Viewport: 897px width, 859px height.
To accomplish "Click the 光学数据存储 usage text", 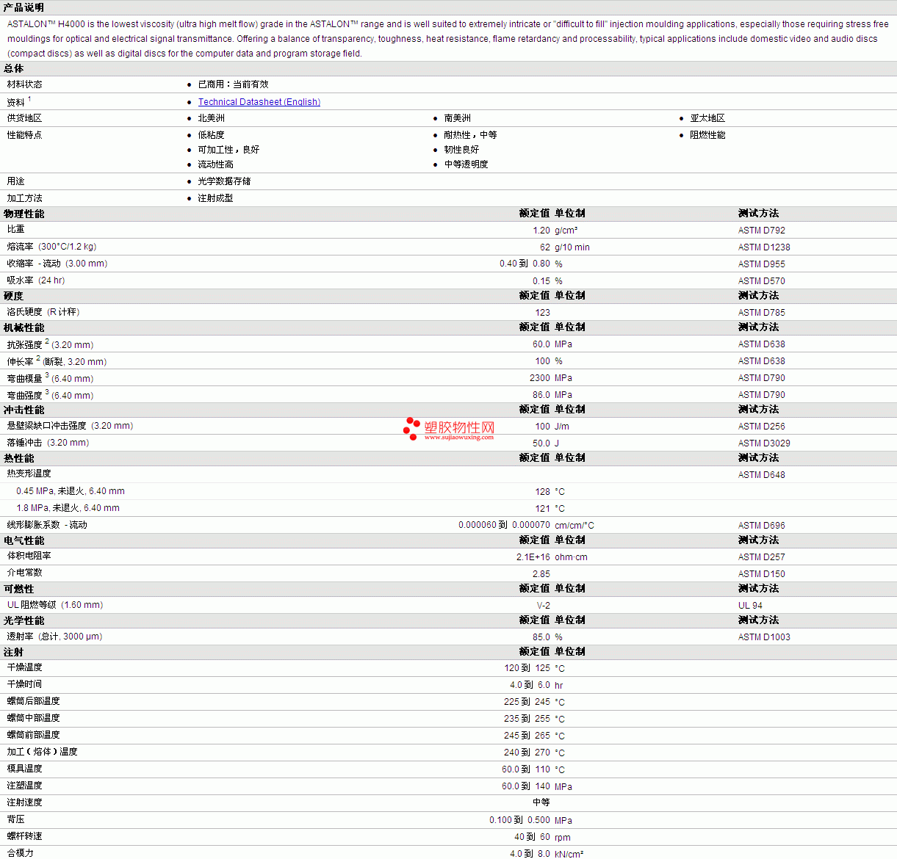I will coord(224,181).
